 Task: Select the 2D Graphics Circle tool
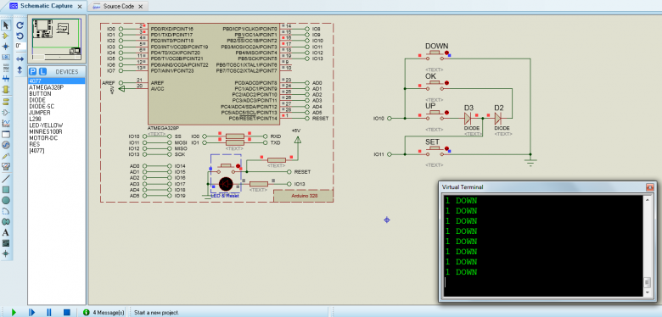coord(5,200)
